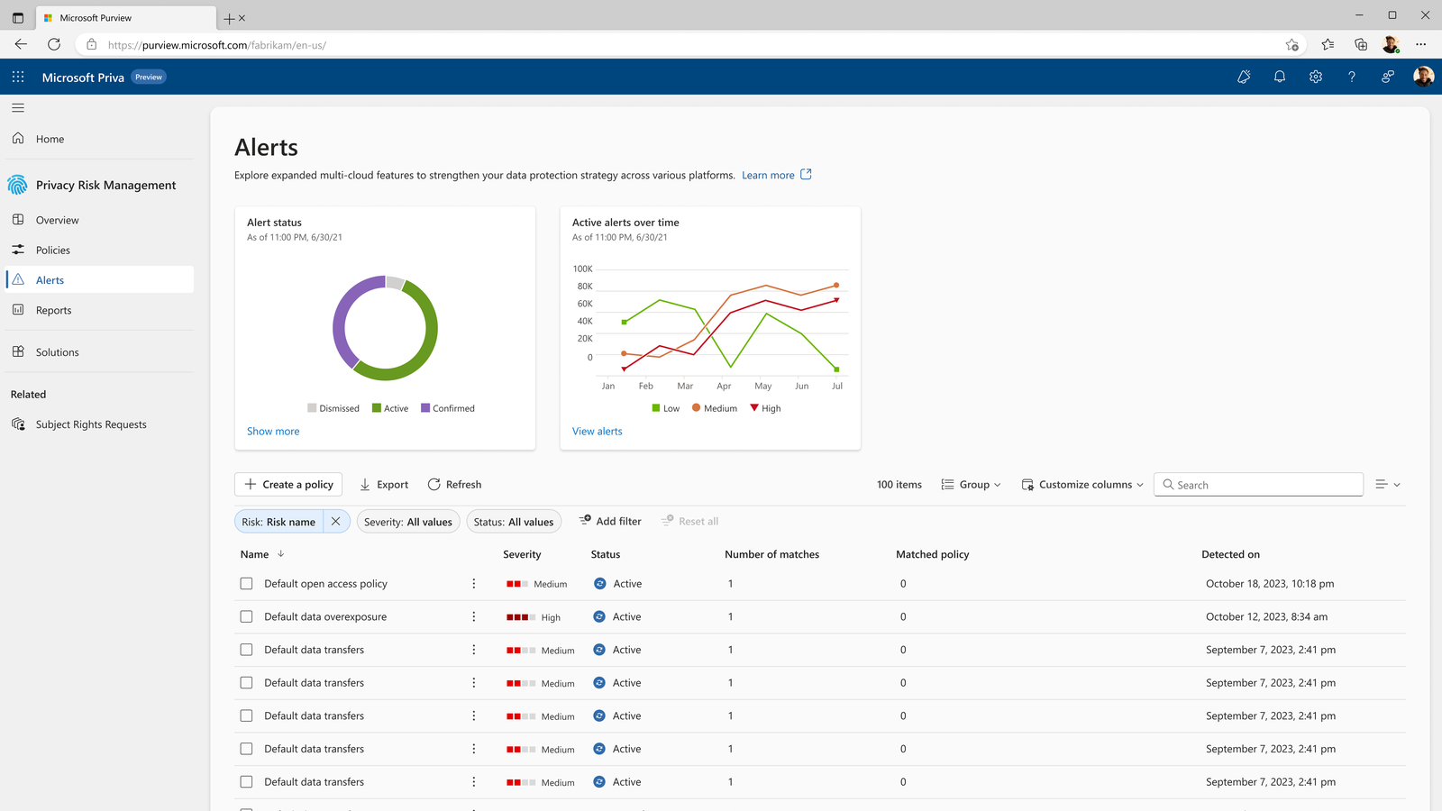Click the browser back arrow
The width and height of the screenshot is (1442, 811).
coord(21,44)
